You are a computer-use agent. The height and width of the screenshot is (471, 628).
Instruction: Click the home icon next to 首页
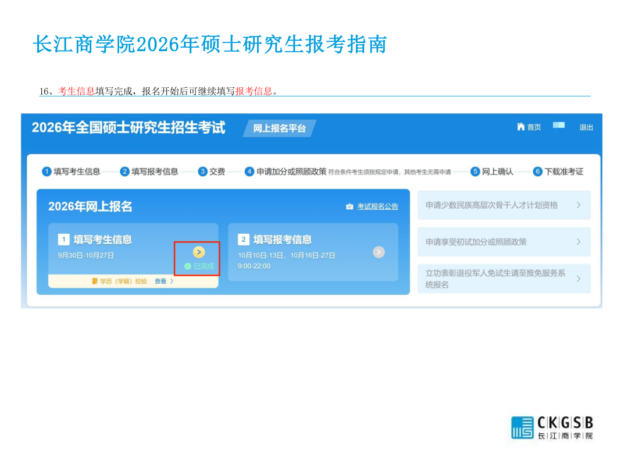(520, 127)
